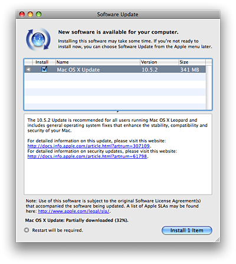The image size is (236, 264).
Task: Click the 'New software is available' heading
Action: coord(118,32)
